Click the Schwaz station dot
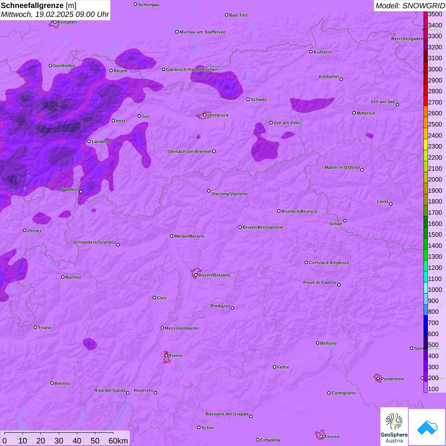This screenshot has width=446, height=446. [248, 99]
